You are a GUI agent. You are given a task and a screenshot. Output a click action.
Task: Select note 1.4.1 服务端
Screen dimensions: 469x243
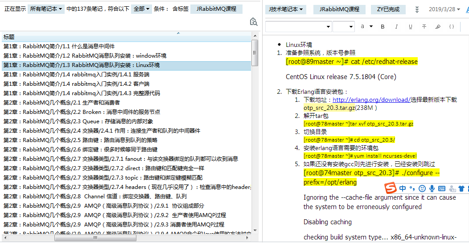coord(126,75)
